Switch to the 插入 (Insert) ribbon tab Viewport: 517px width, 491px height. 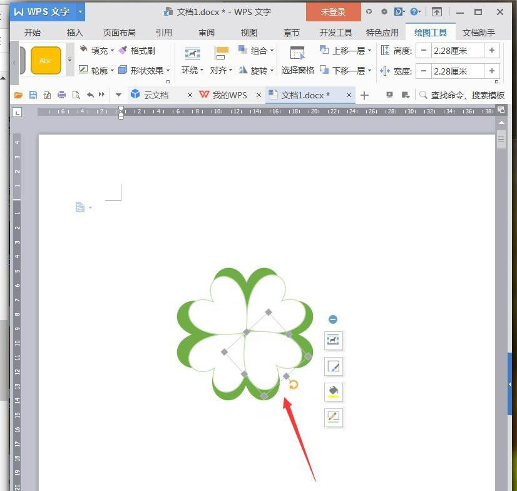[x=75, y=33]
